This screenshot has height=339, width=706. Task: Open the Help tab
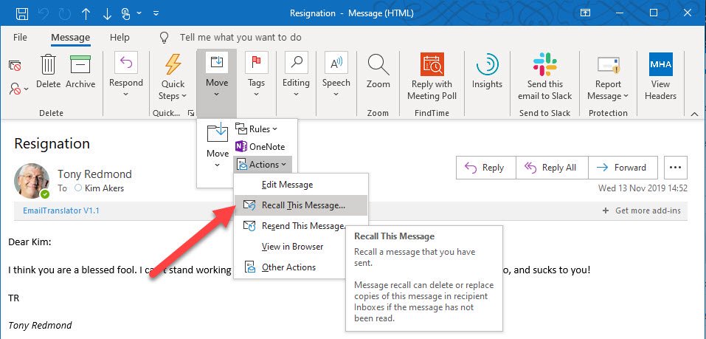tap(120, 38)
